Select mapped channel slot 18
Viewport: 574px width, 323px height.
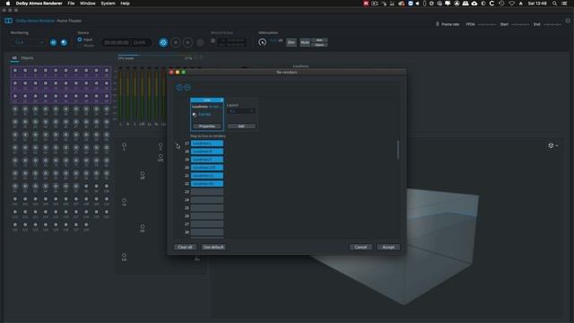click(x=207, y=152)
